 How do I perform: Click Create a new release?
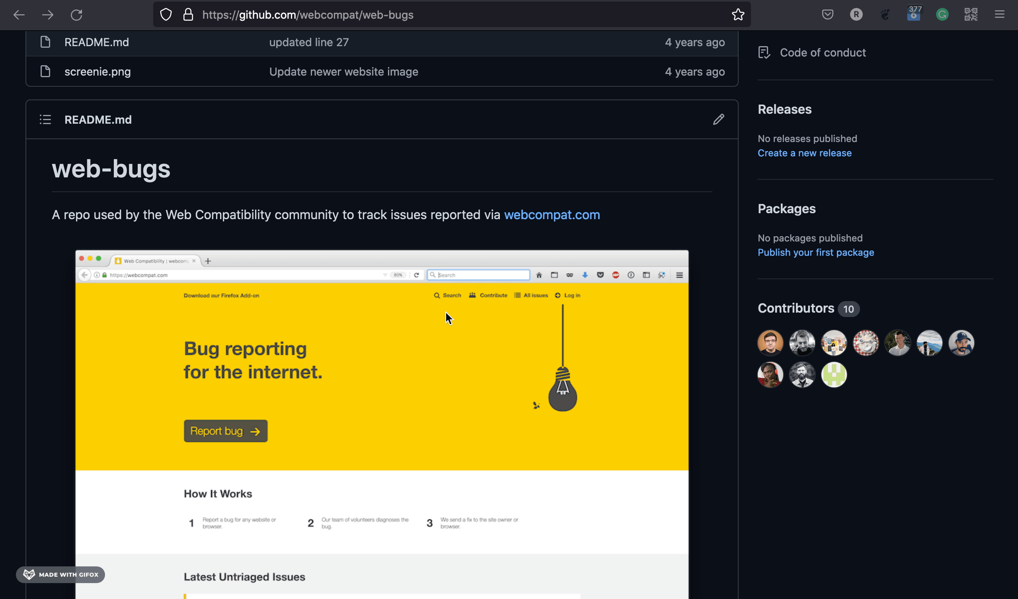pos(804,153)
